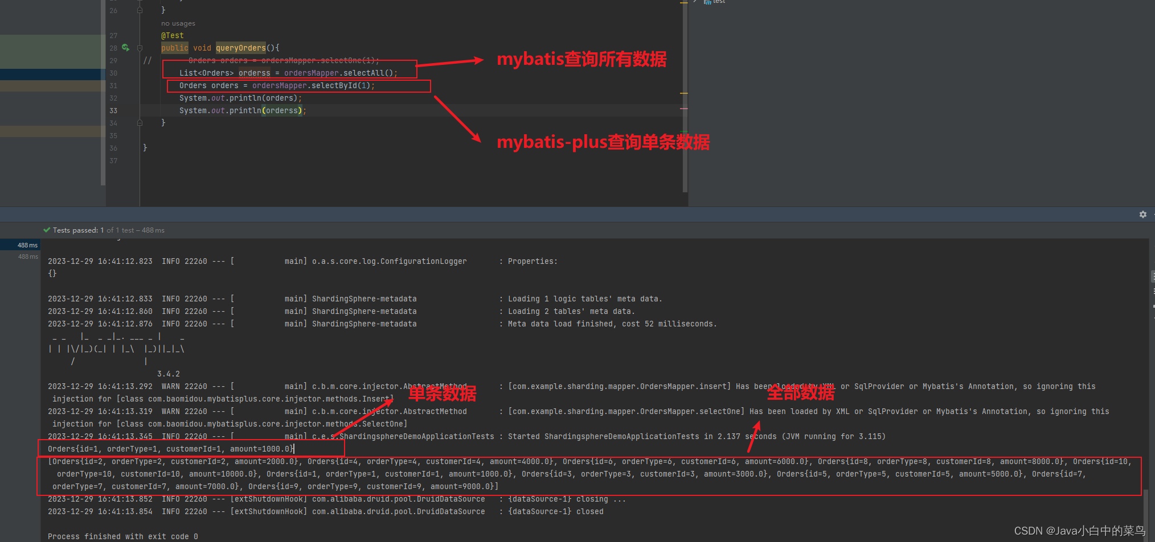Collapse the fold handle on line 26
The width and height of the screenshot is (1155, 542).
140,10
